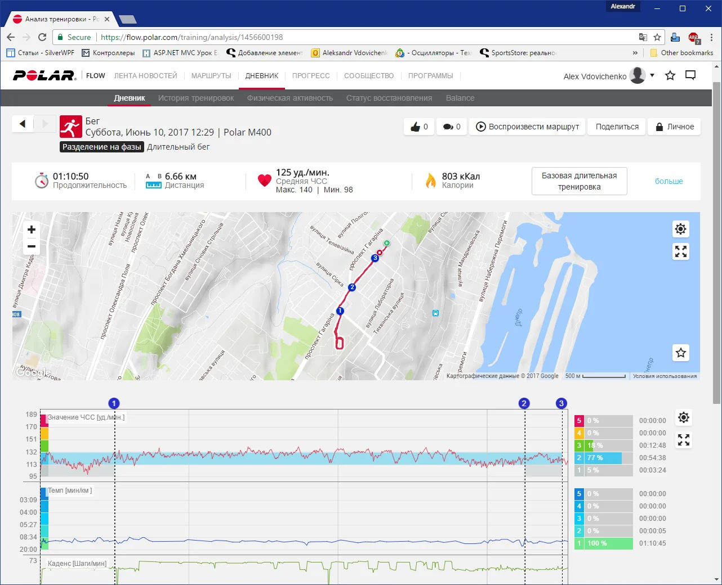Open the ПРОГРЕСС menu item
The height and width of the screenshot is (585, 722).
[x=311, y=75]
